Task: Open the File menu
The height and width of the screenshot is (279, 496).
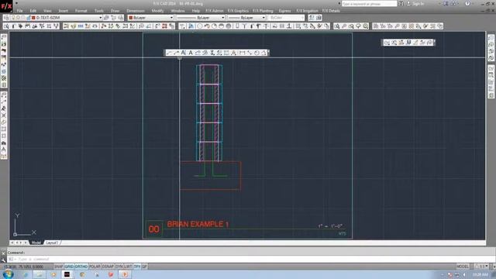Action: point(19,11)
